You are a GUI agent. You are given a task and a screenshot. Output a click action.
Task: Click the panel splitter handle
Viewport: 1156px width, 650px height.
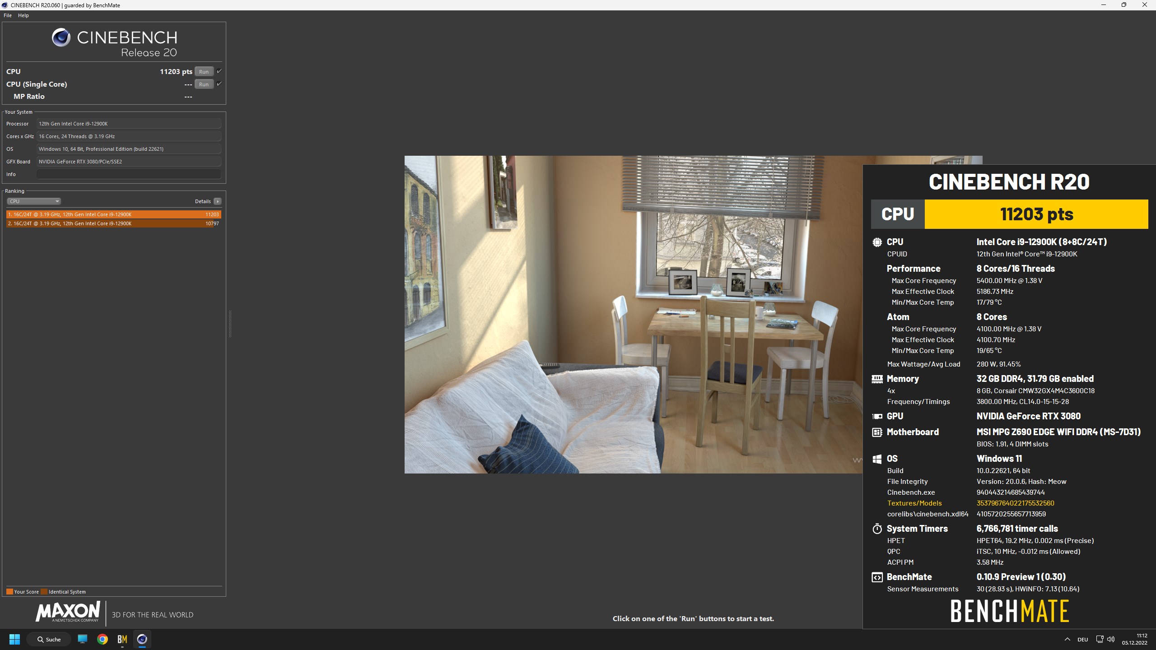coord(230,324)
